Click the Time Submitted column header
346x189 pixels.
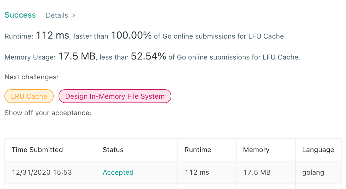pos(37,150)
